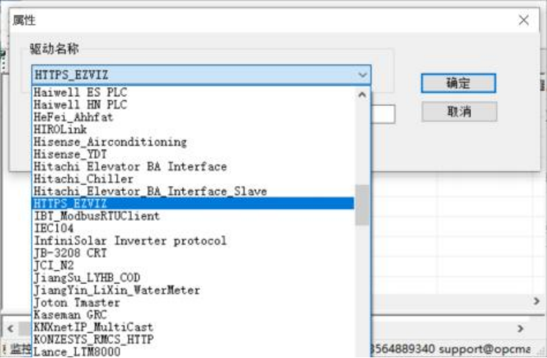The height and width of the screenshot is (358, 547).
Task: Close the 属性 dialog
Action: pos(524,20)
